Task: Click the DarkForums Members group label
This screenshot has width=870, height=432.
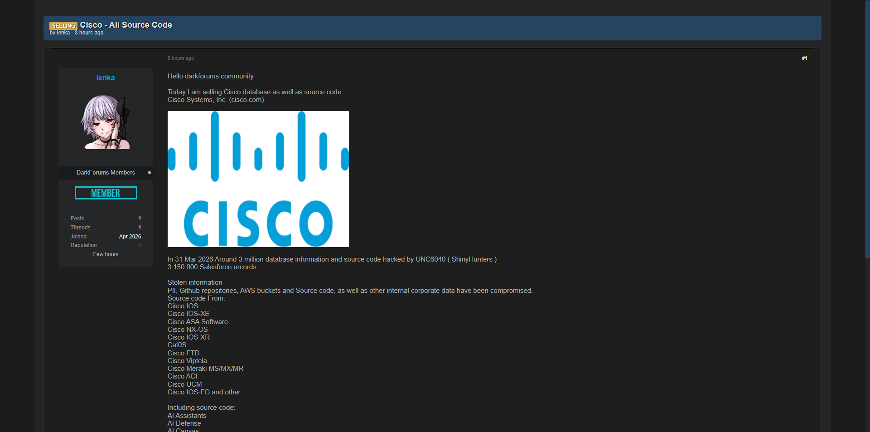Action: click(x=106, y=173)
